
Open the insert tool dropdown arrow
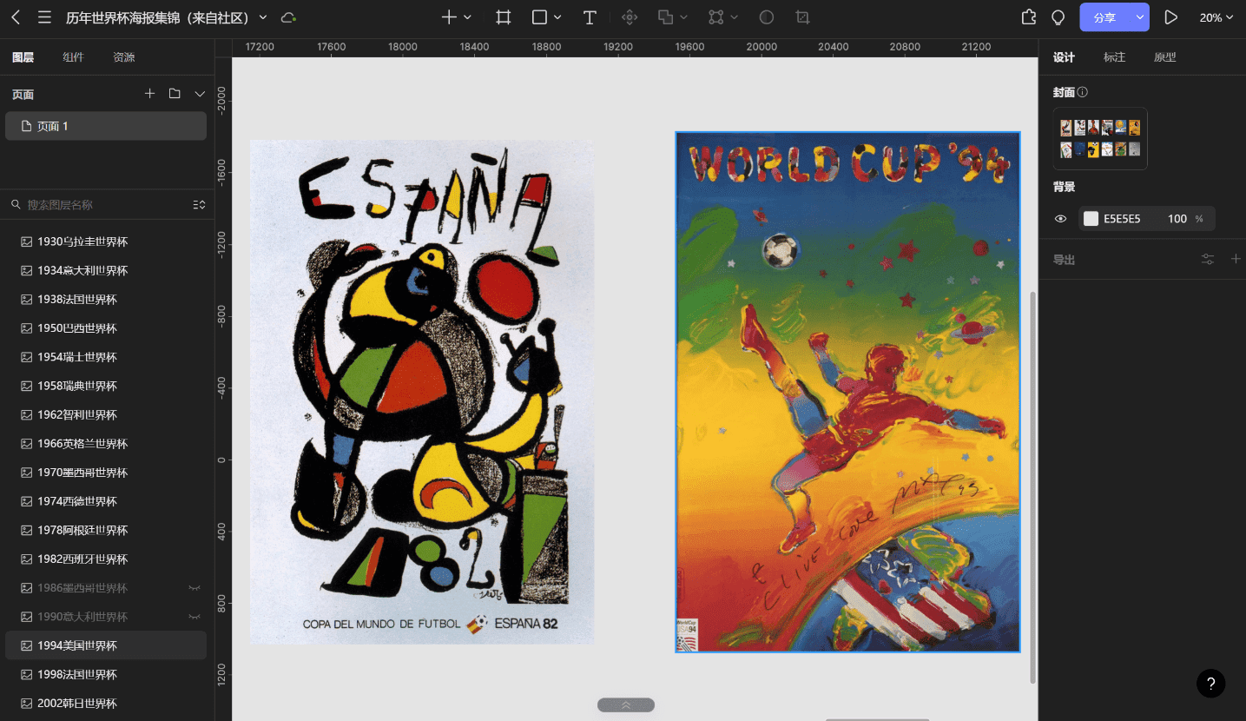point(467,17)
